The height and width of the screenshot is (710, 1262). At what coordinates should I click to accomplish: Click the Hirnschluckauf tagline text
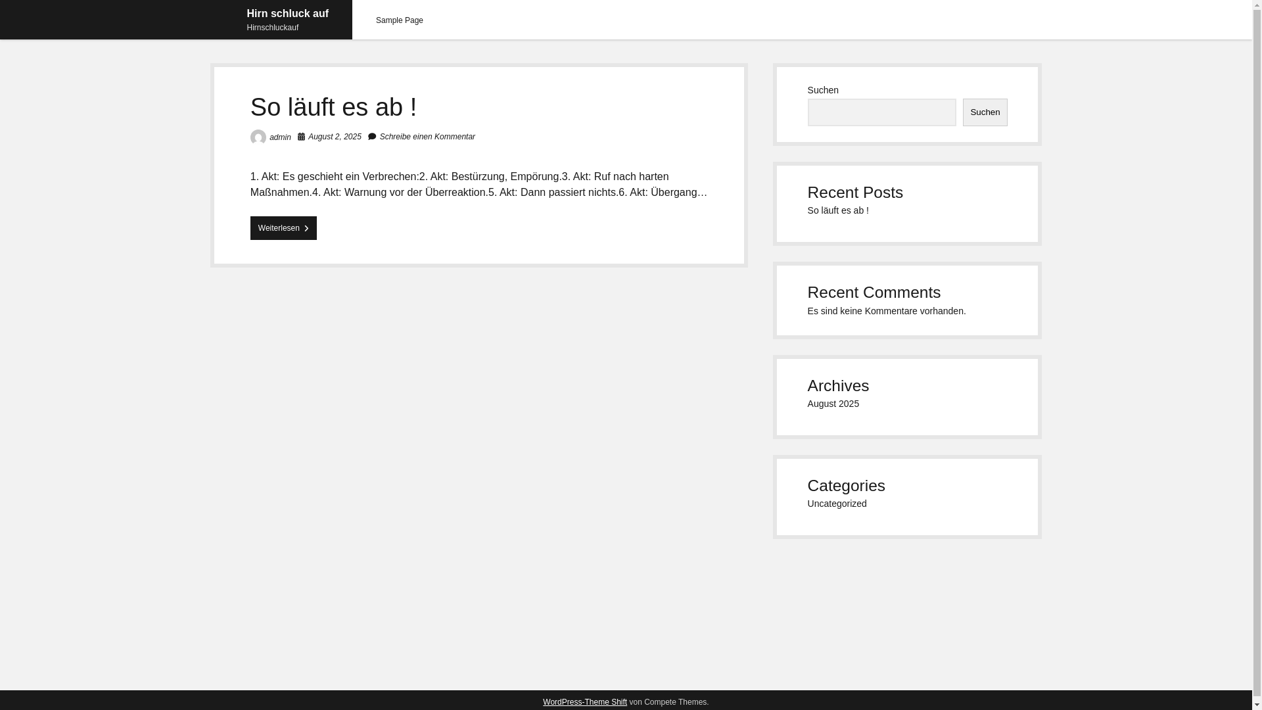pos(272,28)
